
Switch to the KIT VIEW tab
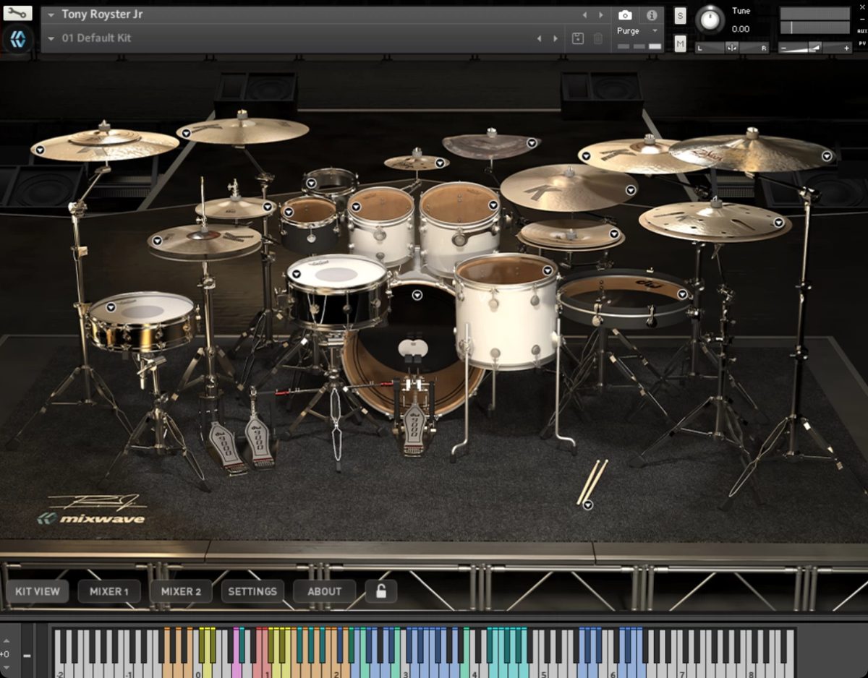click(x=38, y=591)
